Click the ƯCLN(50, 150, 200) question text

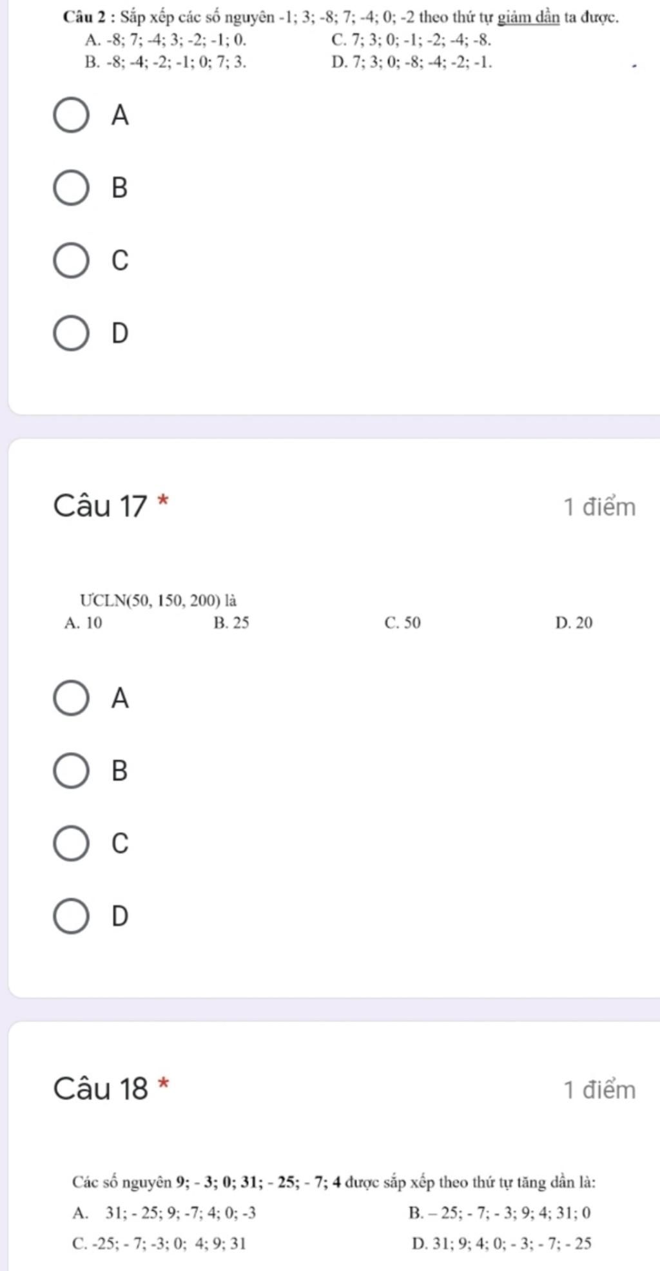pyautogui.click(x=158, y=601)
